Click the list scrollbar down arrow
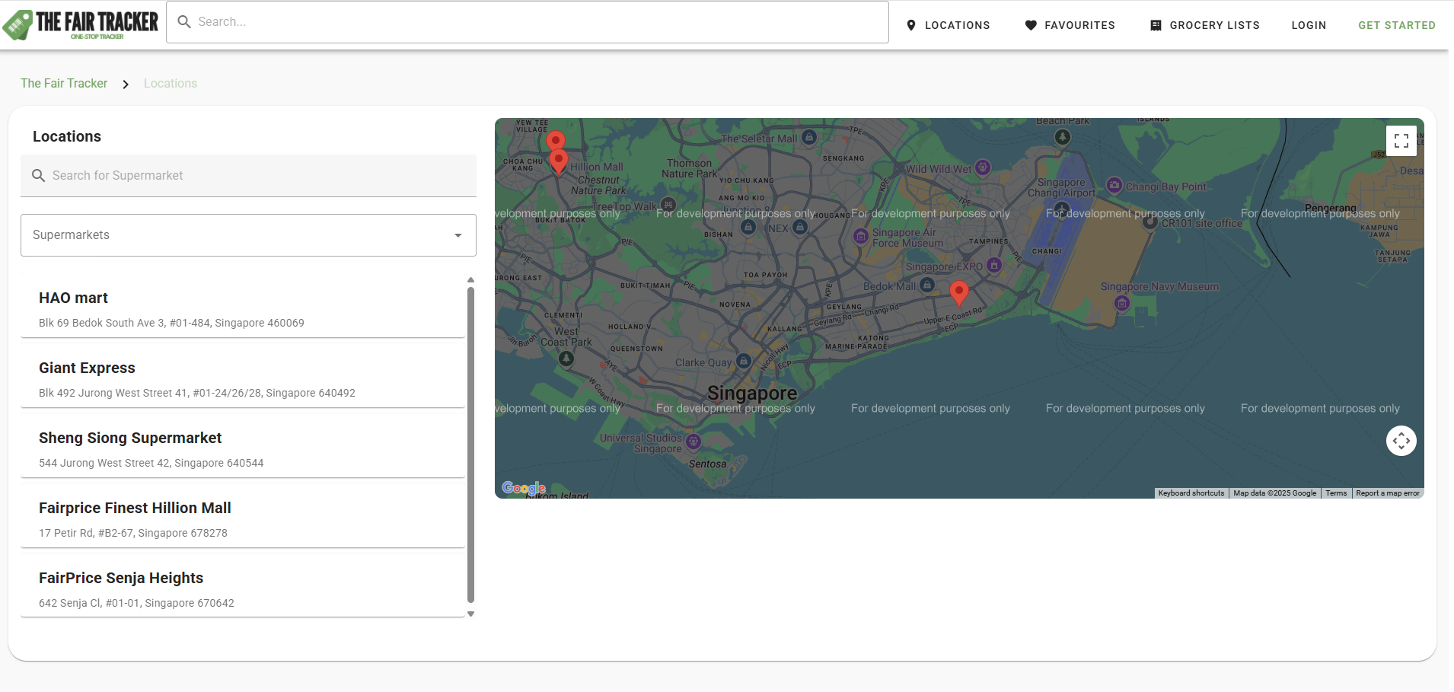This screenshot has height=692, width=1454. tap(470, 614)
